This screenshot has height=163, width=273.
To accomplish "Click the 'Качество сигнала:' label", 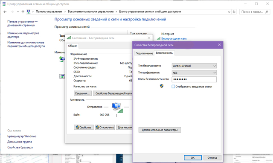I will [x=85, y=86].
